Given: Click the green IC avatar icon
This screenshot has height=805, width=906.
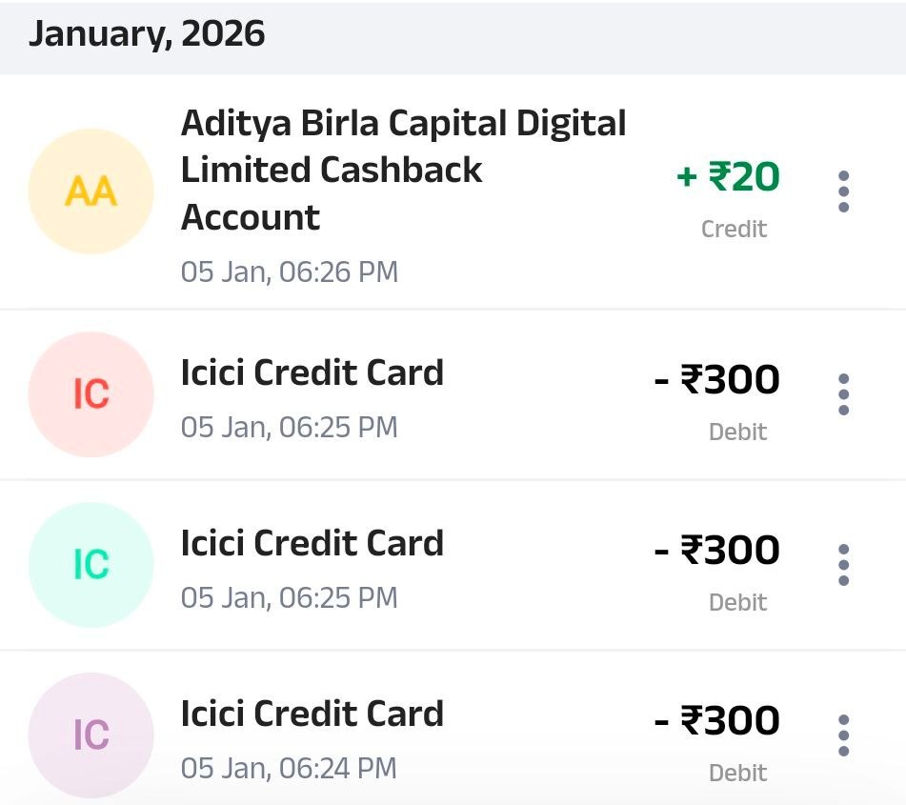Looking at the screenshot, I should click(91, 564).
